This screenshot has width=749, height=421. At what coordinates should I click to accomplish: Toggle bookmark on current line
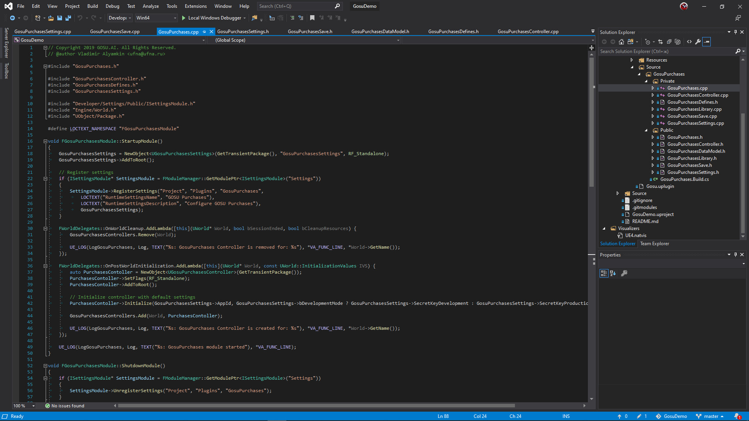coord(312,18)
